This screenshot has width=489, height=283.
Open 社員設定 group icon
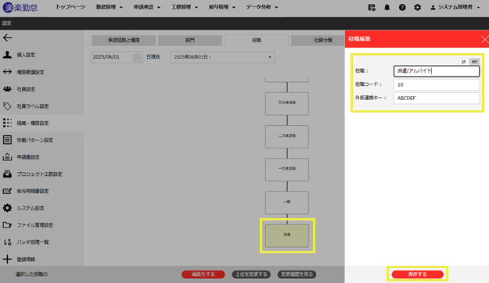7,89
